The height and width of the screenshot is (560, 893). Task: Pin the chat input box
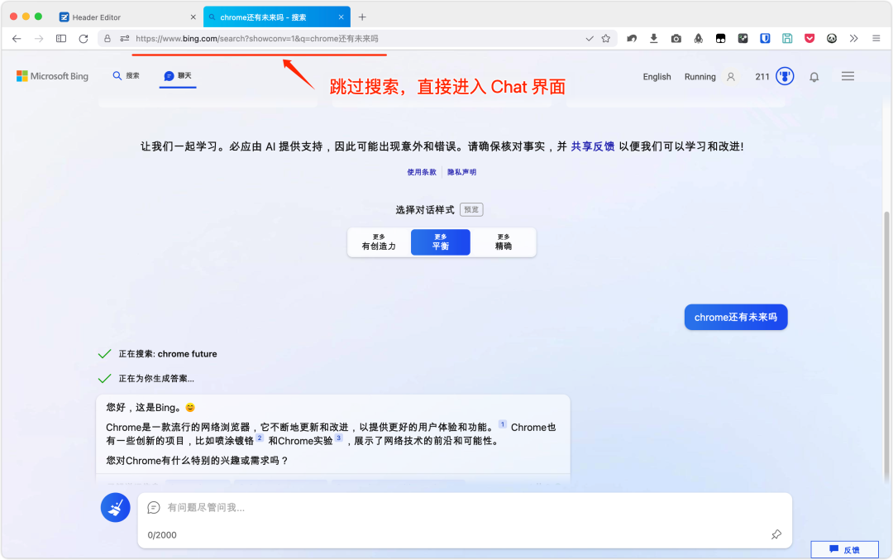tap(776, 534)
